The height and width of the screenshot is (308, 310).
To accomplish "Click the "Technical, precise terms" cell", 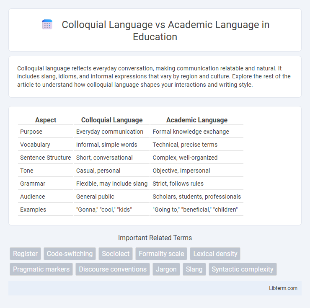I will [197, 145].
